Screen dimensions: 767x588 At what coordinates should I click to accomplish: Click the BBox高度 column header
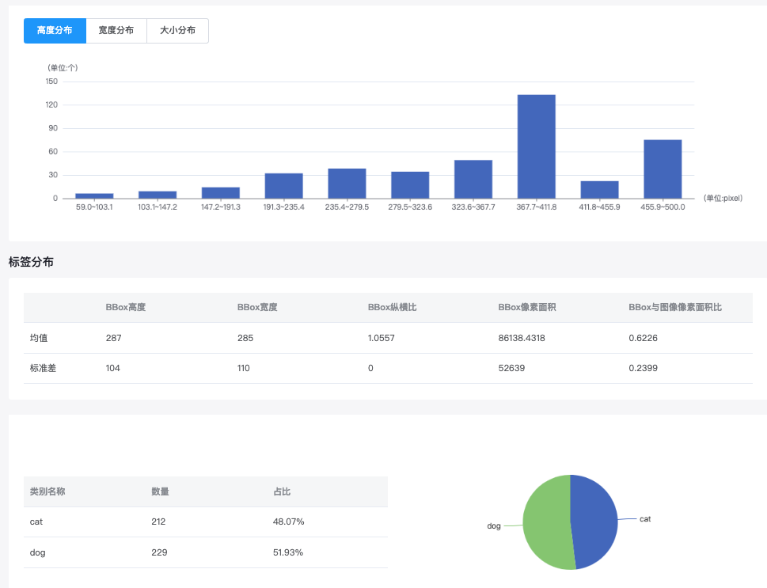click(x=126, y=307)
